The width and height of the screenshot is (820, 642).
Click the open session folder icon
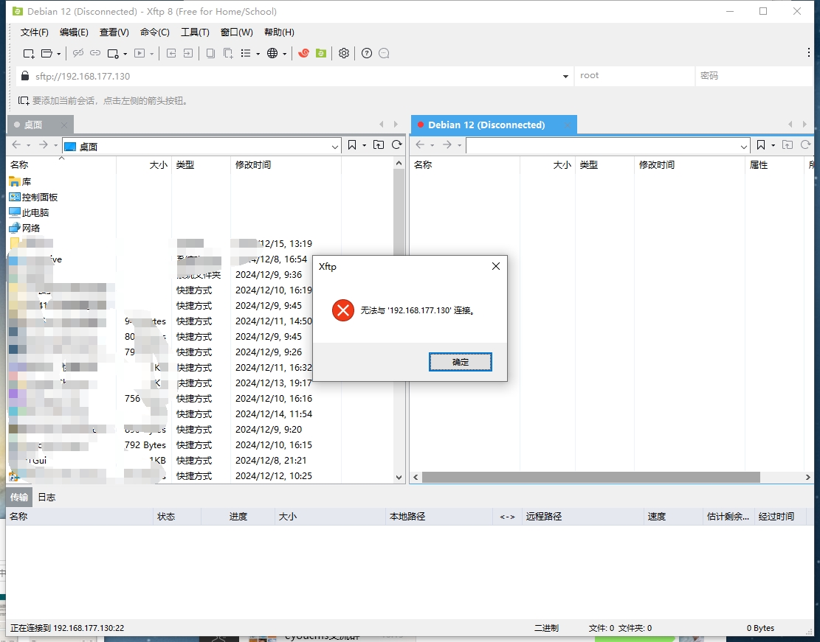(46, 53)
